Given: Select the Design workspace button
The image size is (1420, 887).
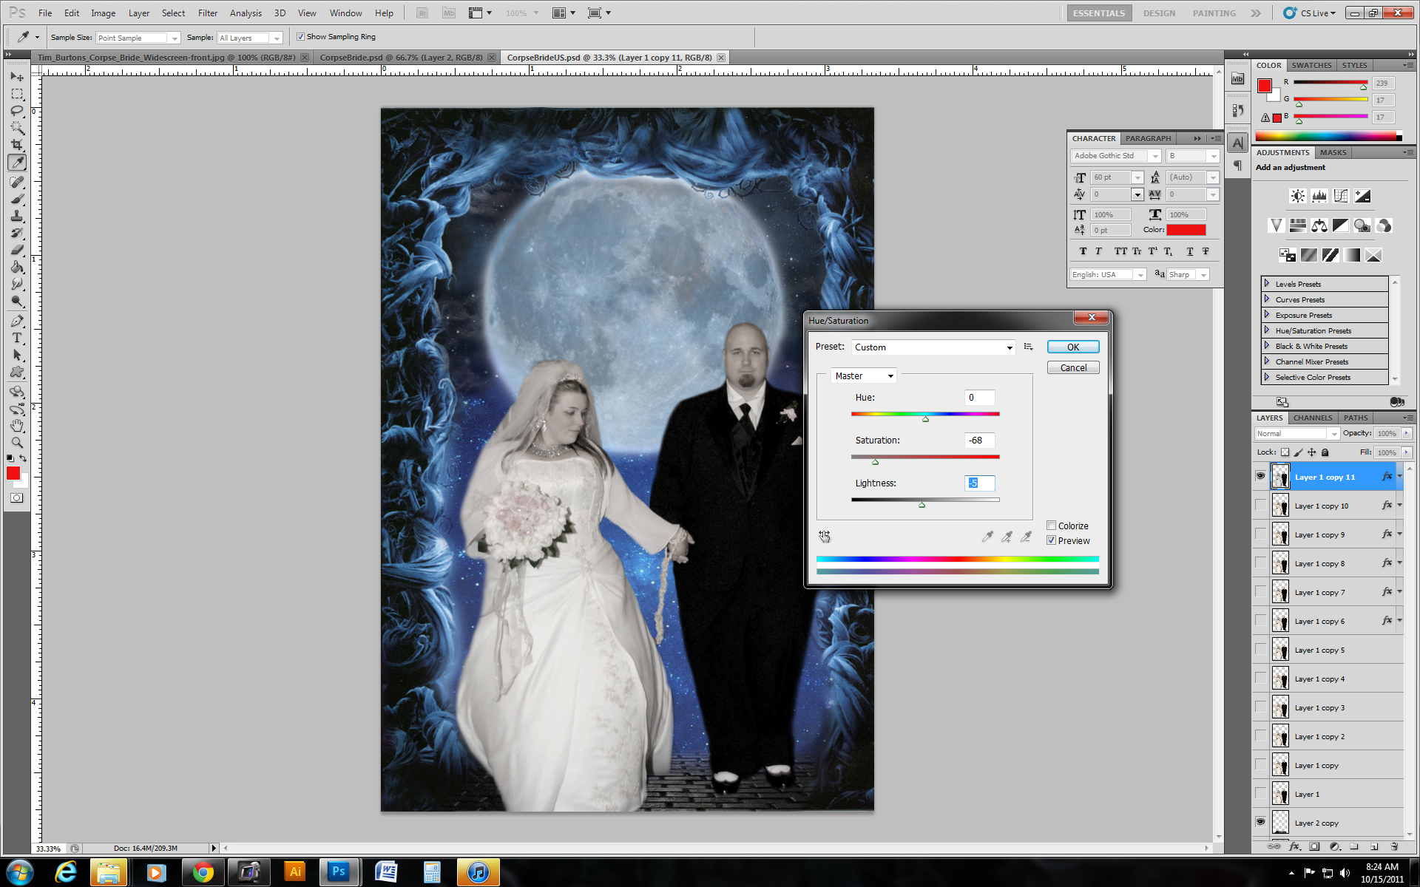Looking at the screenshot, I should pos(1158,13).
